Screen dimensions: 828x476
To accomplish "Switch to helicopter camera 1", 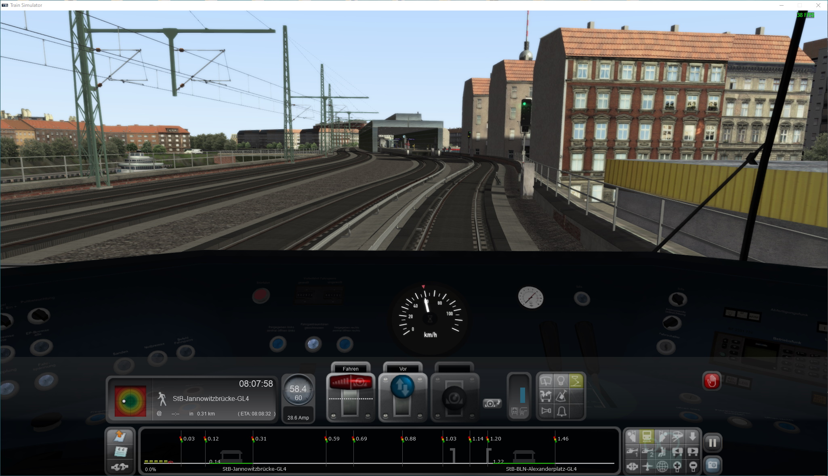I will point(632,452).
